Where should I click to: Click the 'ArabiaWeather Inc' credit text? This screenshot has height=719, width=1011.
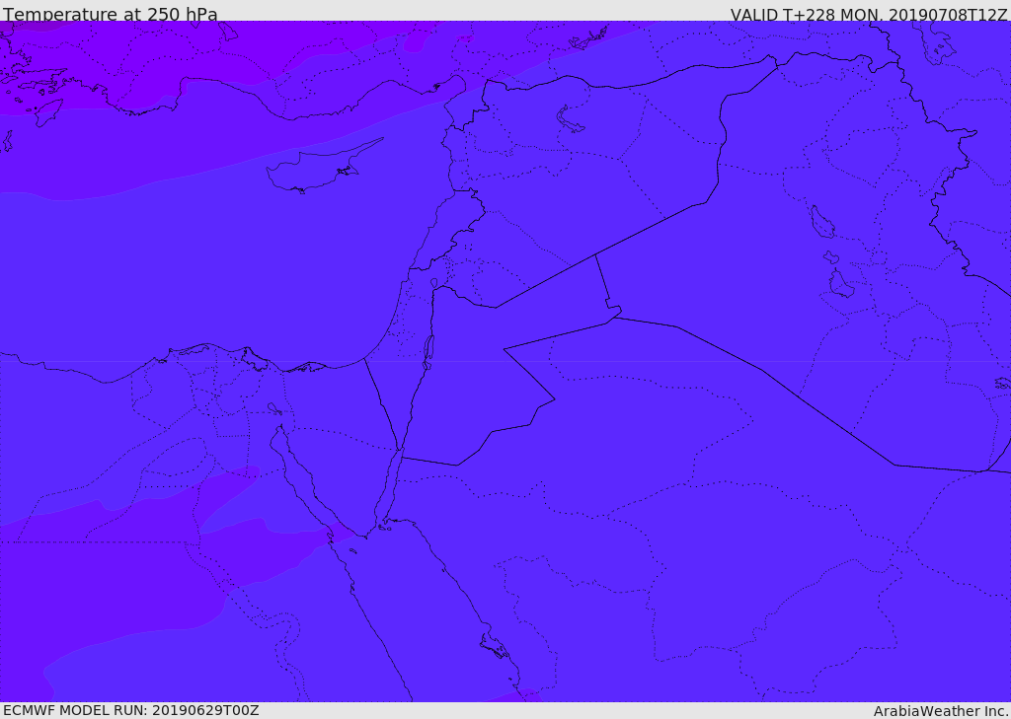point(940,711)
